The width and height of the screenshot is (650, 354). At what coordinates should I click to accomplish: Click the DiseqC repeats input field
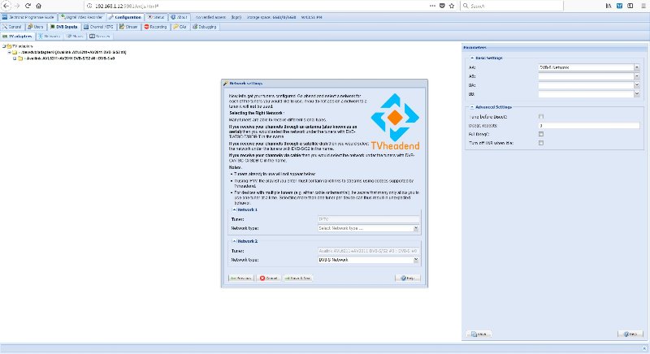(x=589, y=126)
